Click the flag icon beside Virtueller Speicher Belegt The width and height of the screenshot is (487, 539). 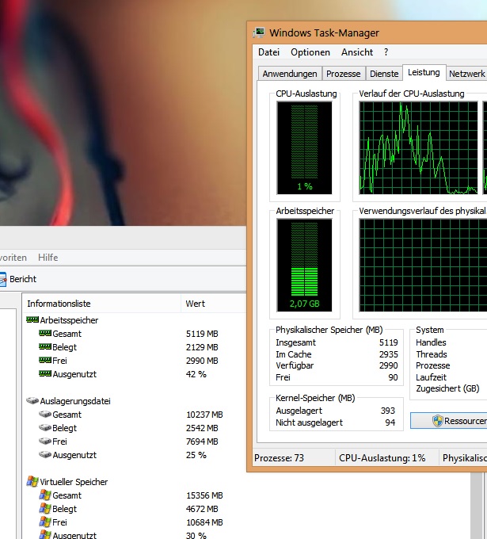point(45,508)
